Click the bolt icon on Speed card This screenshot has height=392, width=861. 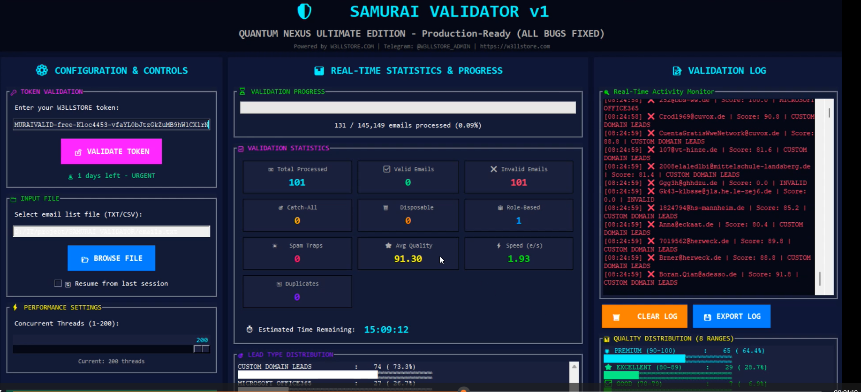498,245
